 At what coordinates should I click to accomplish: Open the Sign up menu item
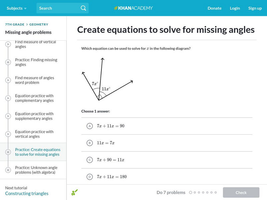[x=255, y=8]
